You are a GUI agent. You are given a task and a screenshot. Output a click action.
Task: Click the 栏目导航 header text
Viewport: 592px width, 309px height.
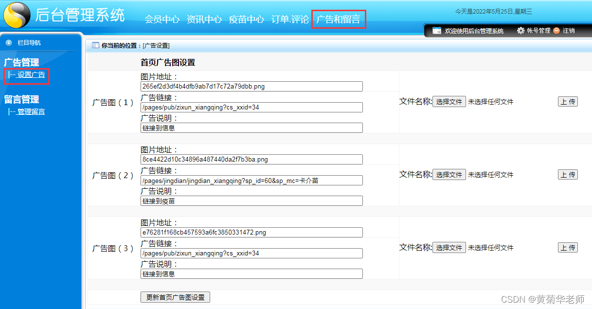29,43
